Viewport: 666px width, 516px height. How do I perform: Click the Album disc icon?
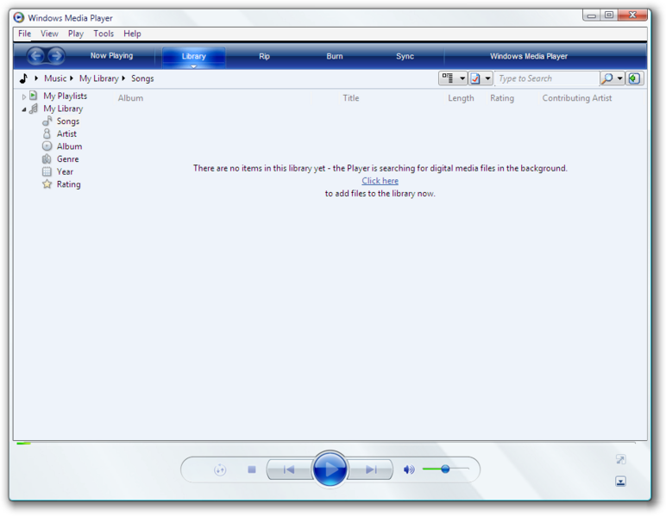pos(47,146)
